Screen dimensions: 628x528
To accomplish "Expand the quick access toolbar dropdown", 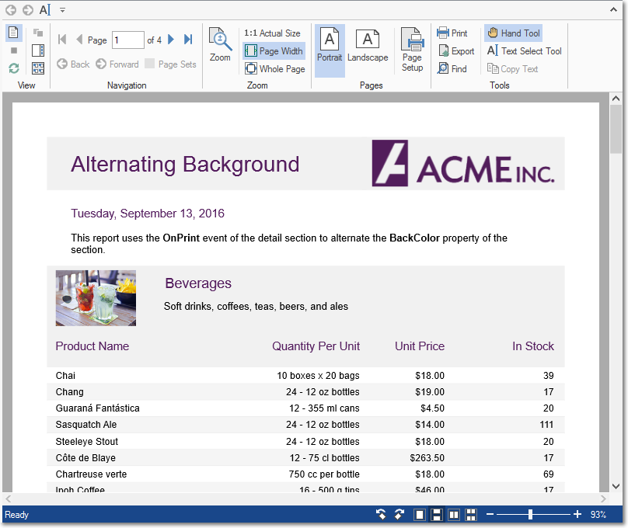I will (63, 10).
